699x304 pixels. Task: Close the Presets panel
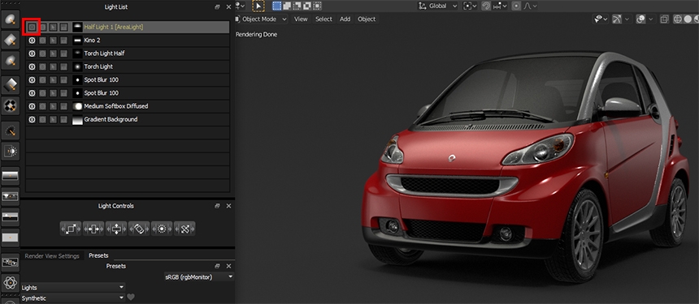pyautogui.click(x=228, y=266)
